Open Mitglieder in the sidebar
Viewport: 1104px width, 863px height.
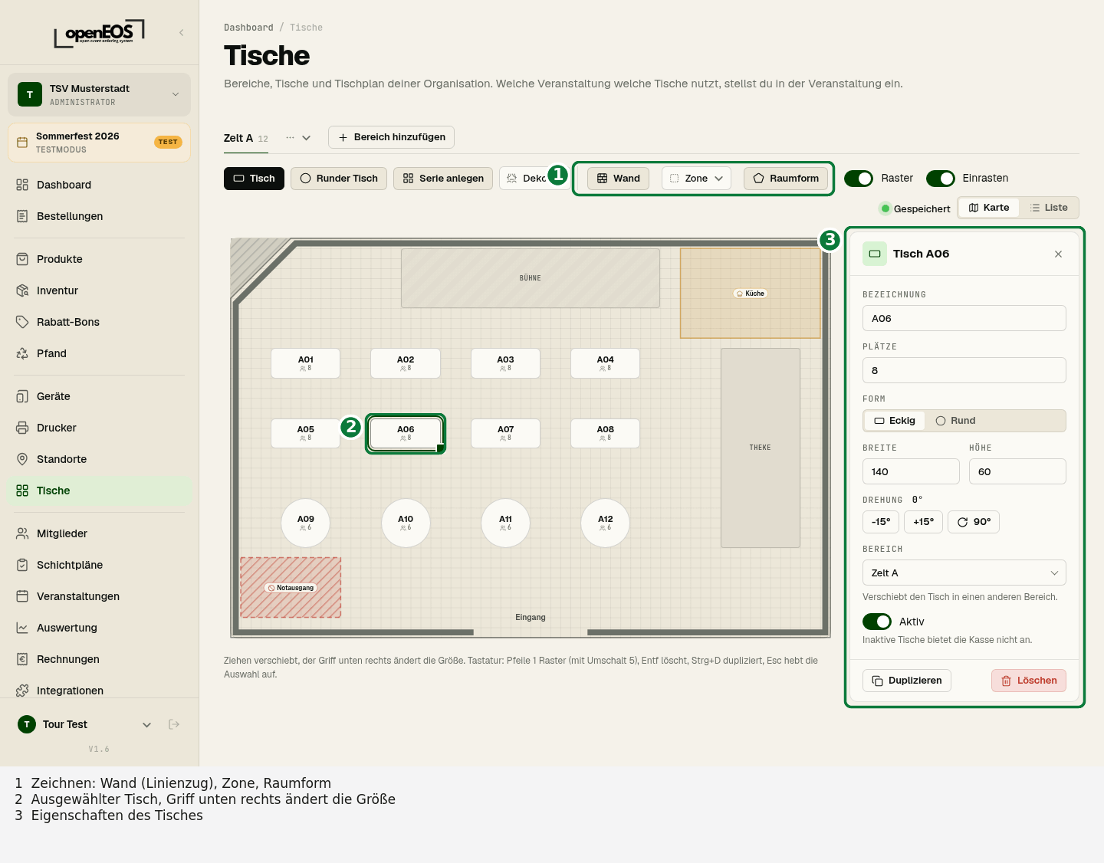click(x=100, y=533)
